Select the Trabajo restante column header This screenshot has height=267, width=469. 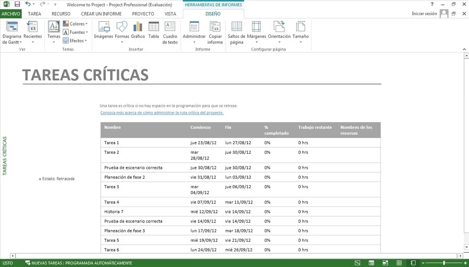315,127
